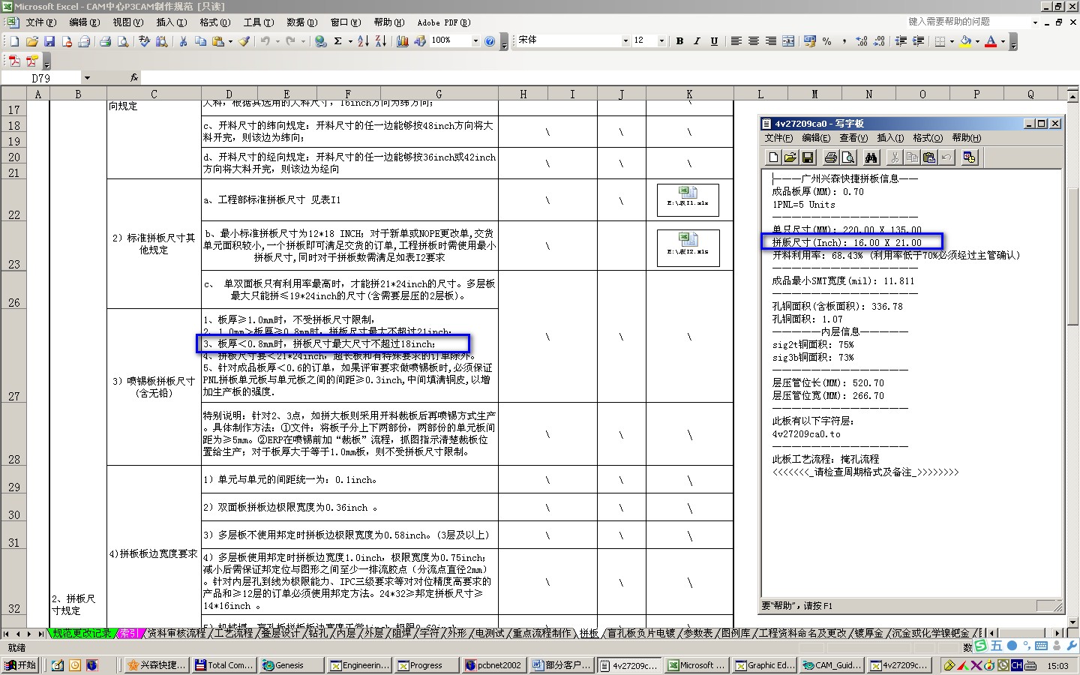Screen dimensions: 1080x675
Task: Run the Spelling check icon
Action: [145, 41]
